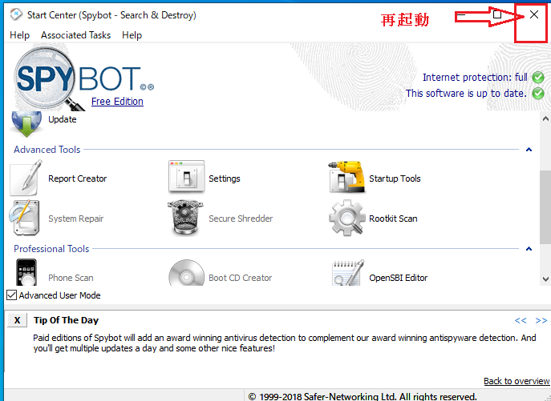Click the Boot CD Creator disc icon
This screenshot has height=401, width=551.
pos(187,273)
